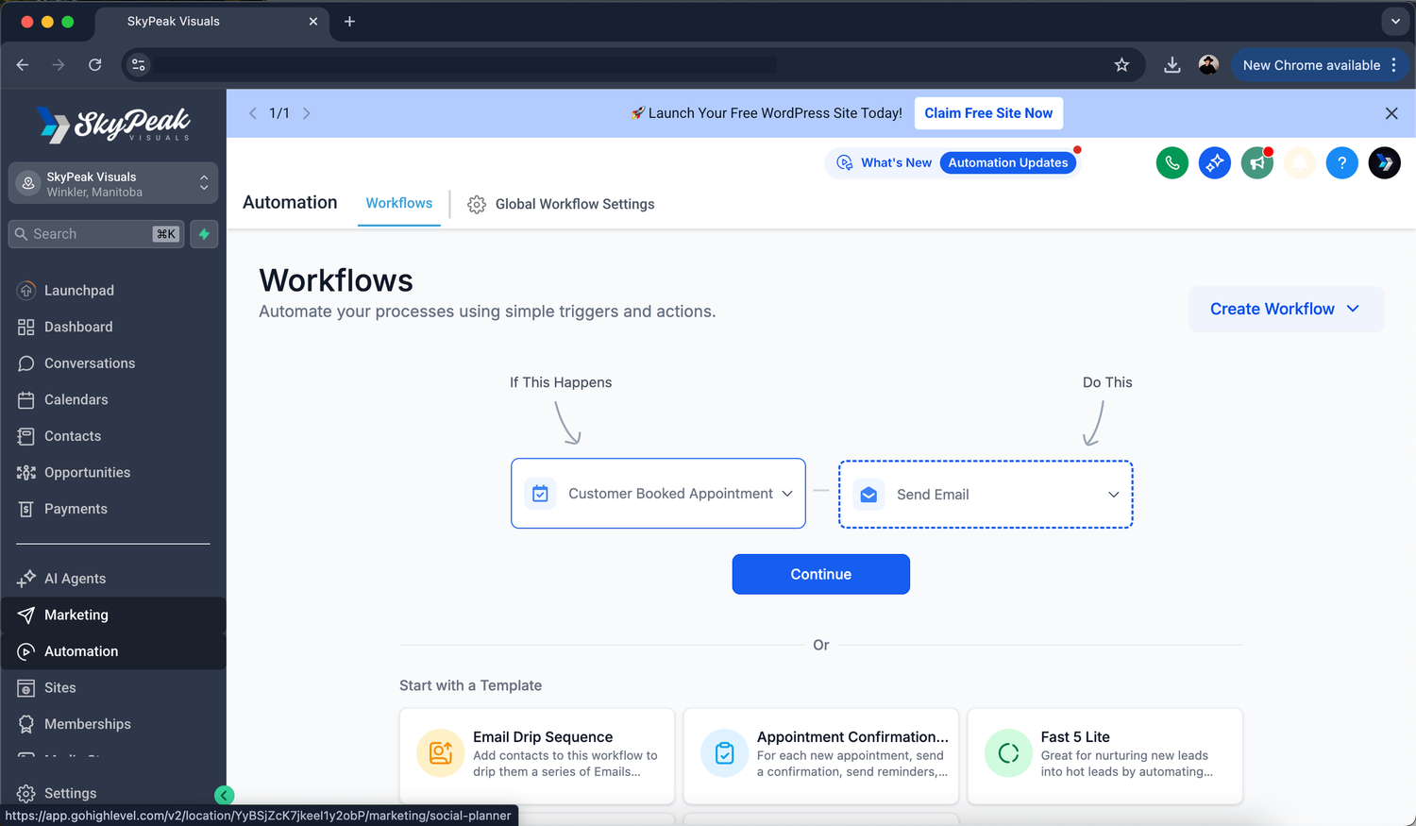Image resolution: width=1416 pixels, height=826 pixels.
Task: Dismiss the WordPress promo banner
Action: click(x=1391, y=113)
